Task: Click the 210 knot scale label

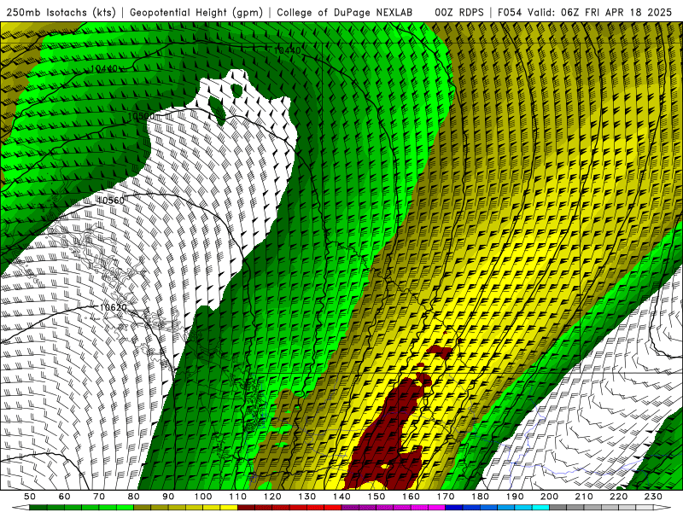Action: pos(584,497)
